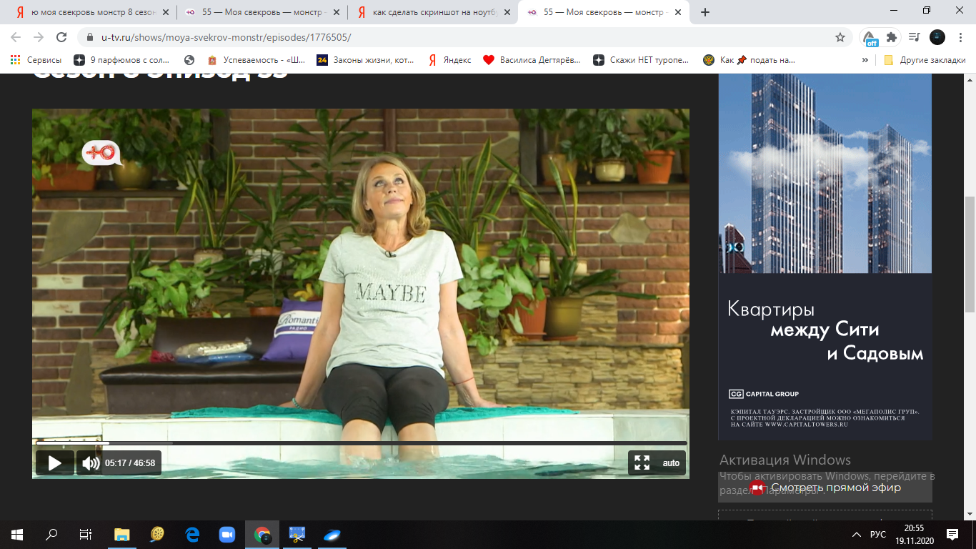
Task: Seek along the video progress bar
Action: (x=362, y=443)
